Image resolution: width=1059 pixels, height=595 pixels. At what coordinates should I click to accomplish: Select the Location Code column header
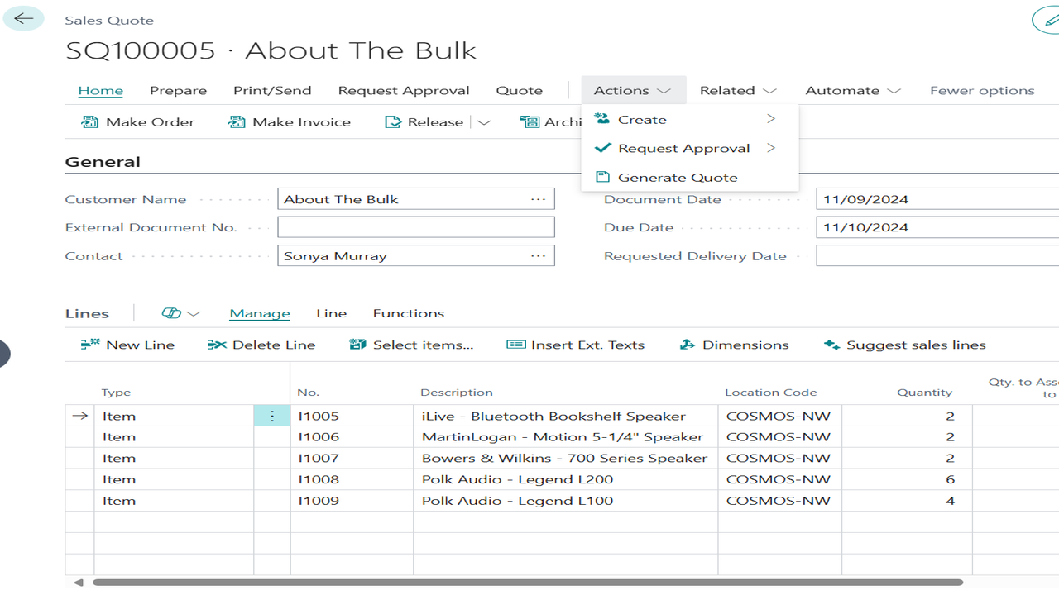(771, 393)
